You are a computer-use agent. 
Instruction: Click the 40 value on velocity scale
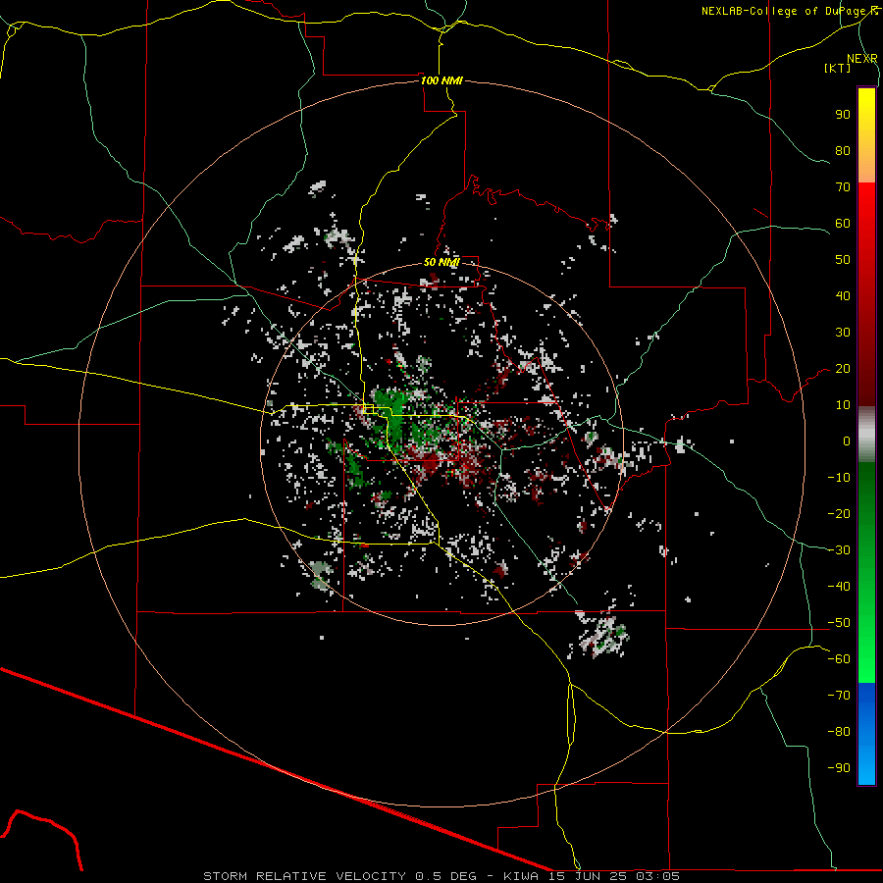[x=843, y=295]
